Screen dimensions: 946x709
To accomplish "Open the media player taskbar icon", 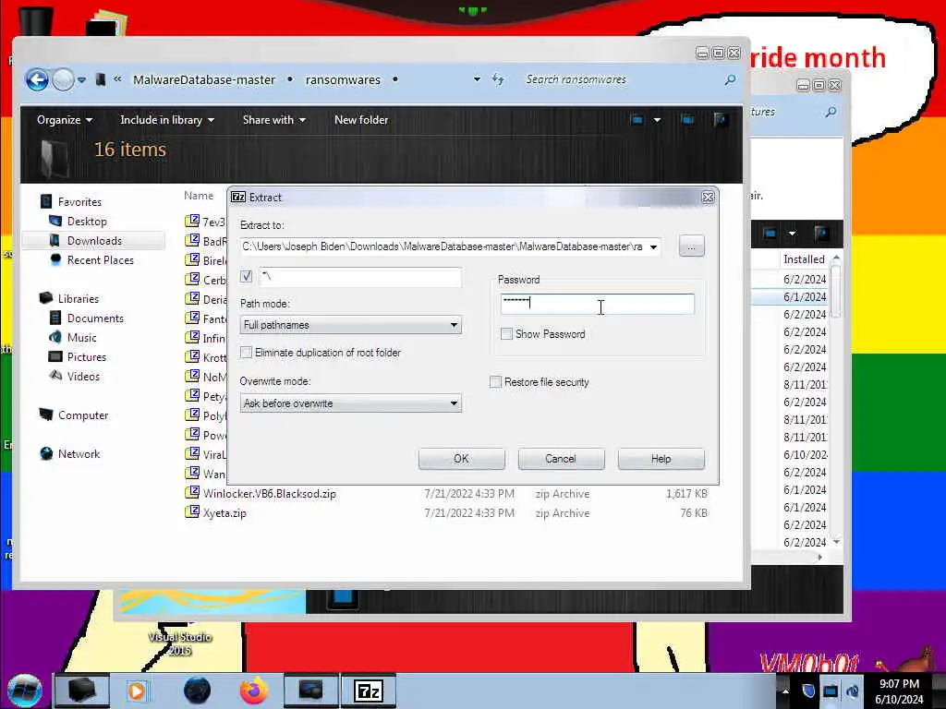I will pyautogui.click(x=137, y=691).
